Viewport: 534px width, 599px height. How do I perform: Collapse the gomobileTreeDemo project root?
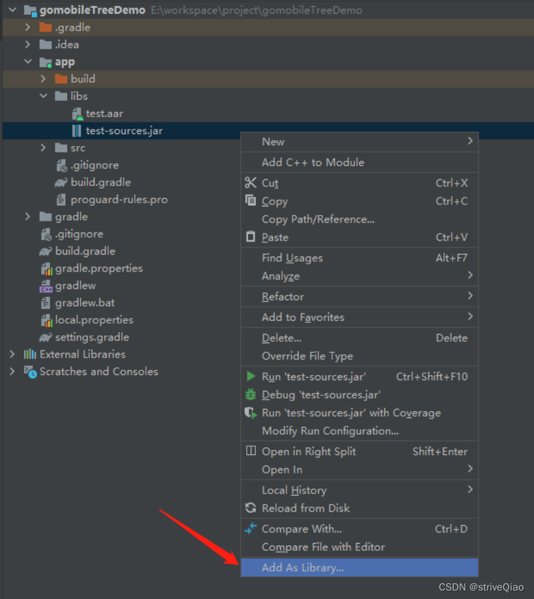[x=12, y=10]
